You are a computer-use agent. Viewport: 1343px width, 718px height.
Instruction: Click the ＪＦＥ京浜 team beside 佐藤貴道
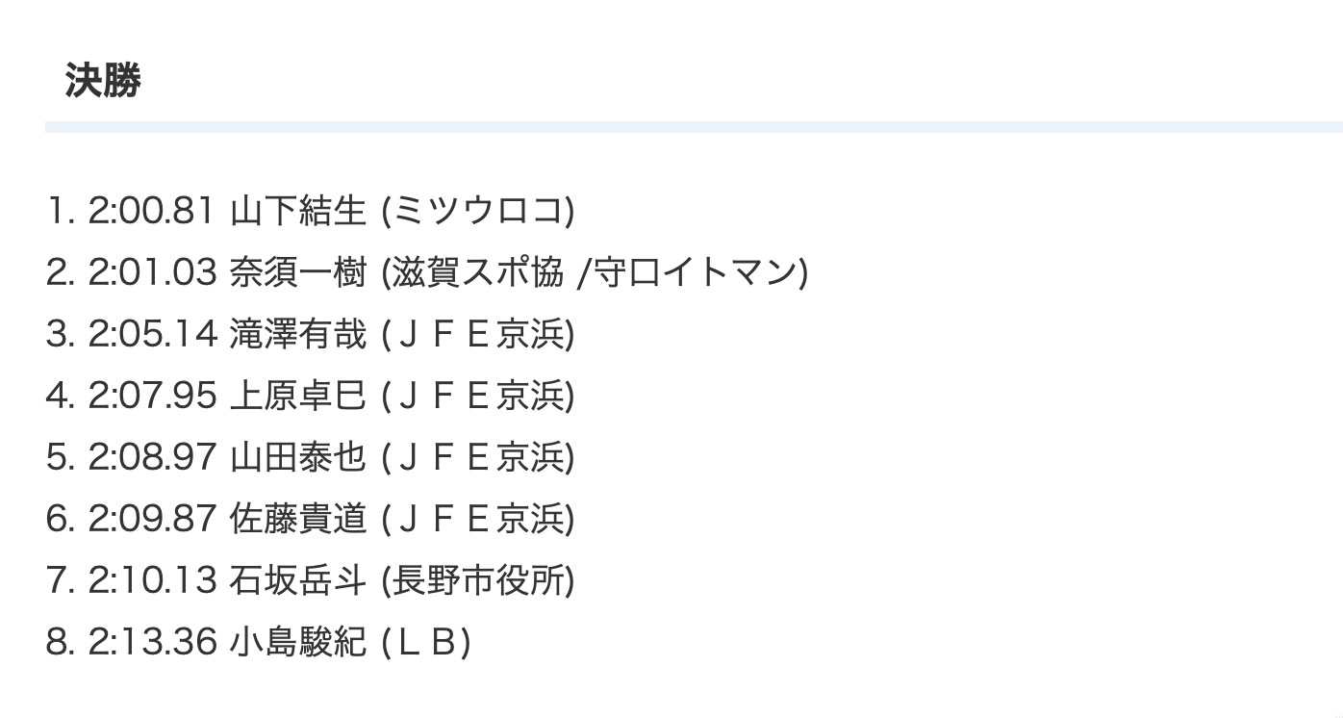pos(478,520)
